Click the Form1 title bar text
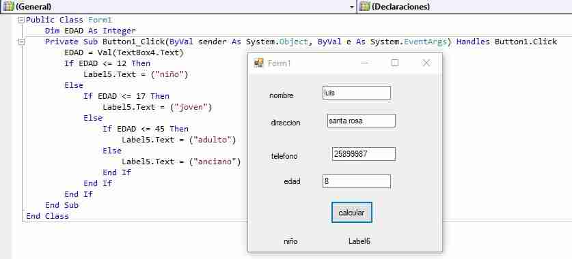The width and height of the screenshot is (572, 259). click(279, 63)
